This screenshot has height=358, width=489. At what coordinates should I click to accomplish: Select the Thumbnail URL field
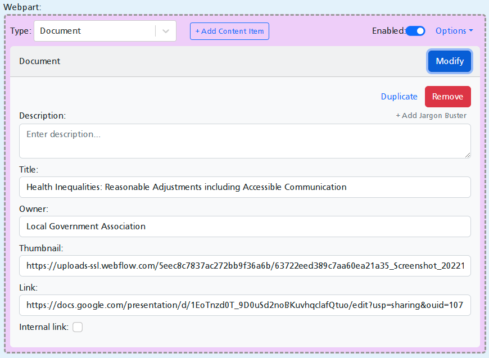pyautogui.click(x=244, y=265)
